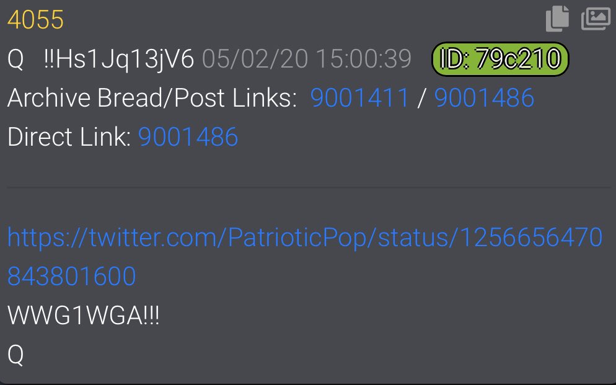Click blank area right of WWG1WGA!!!
Viewport: 616px width, 385px height.
(385, 315)
